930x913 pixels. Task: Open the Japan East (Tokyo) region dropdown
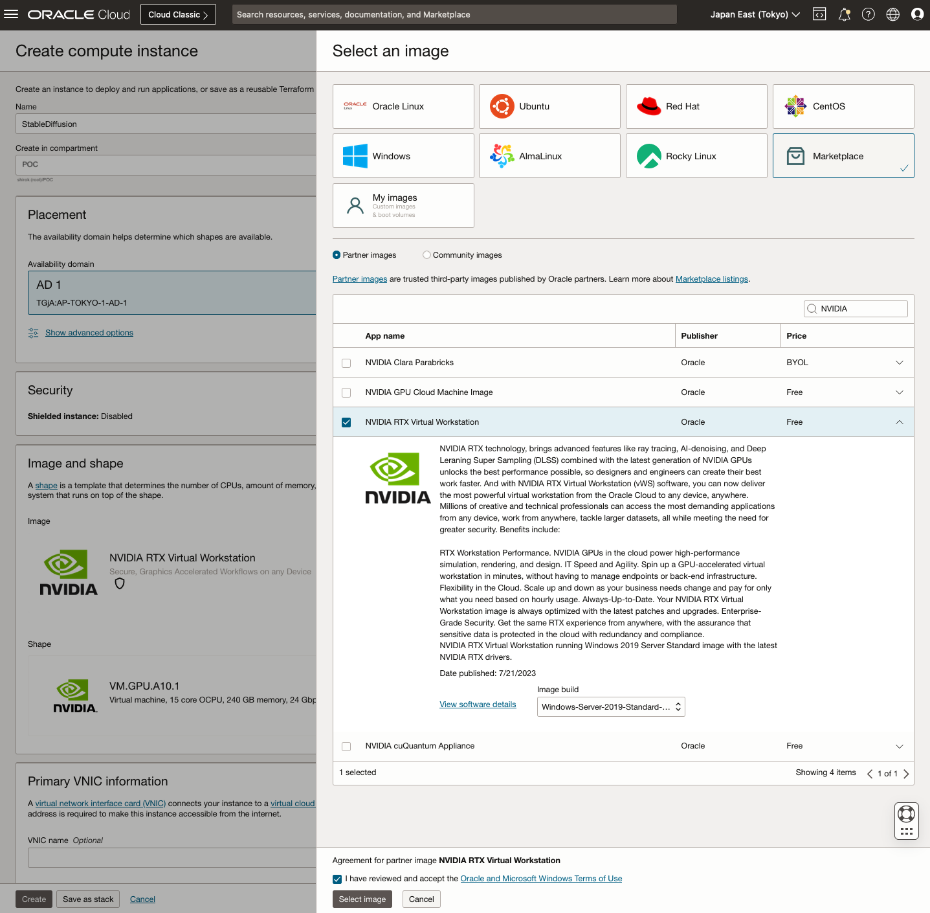click(x=754, y=14)
